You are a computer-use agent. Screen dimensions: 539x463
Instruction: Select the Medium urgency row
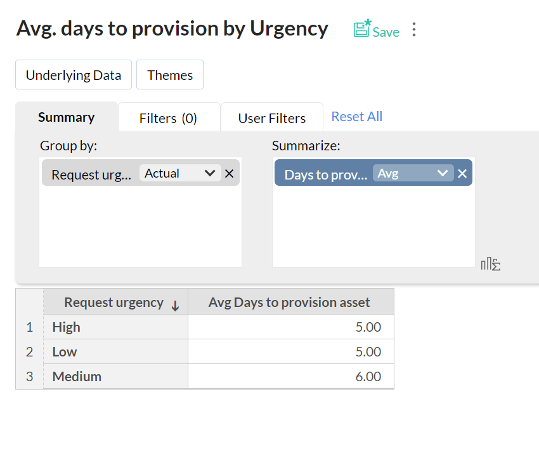point(77,377)
